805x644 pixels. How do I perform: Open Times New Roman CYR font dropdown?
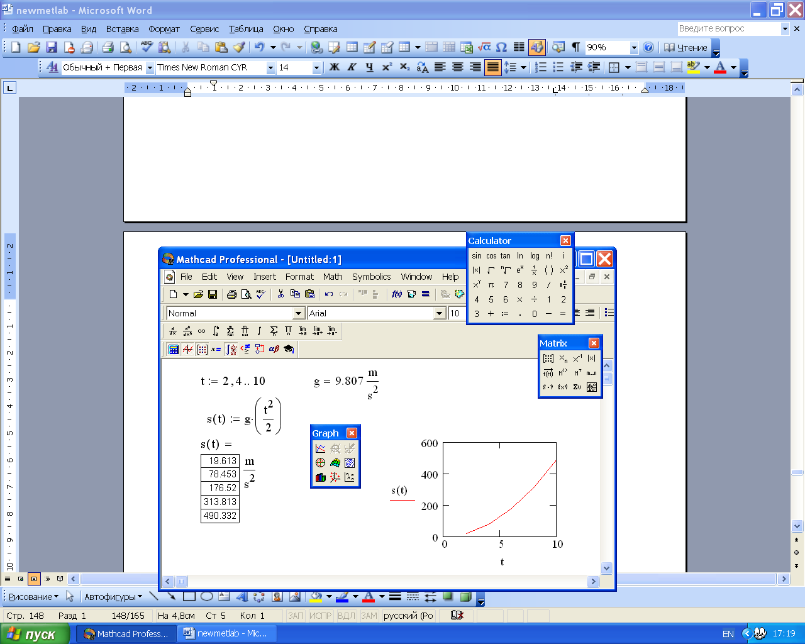(270, 67)
